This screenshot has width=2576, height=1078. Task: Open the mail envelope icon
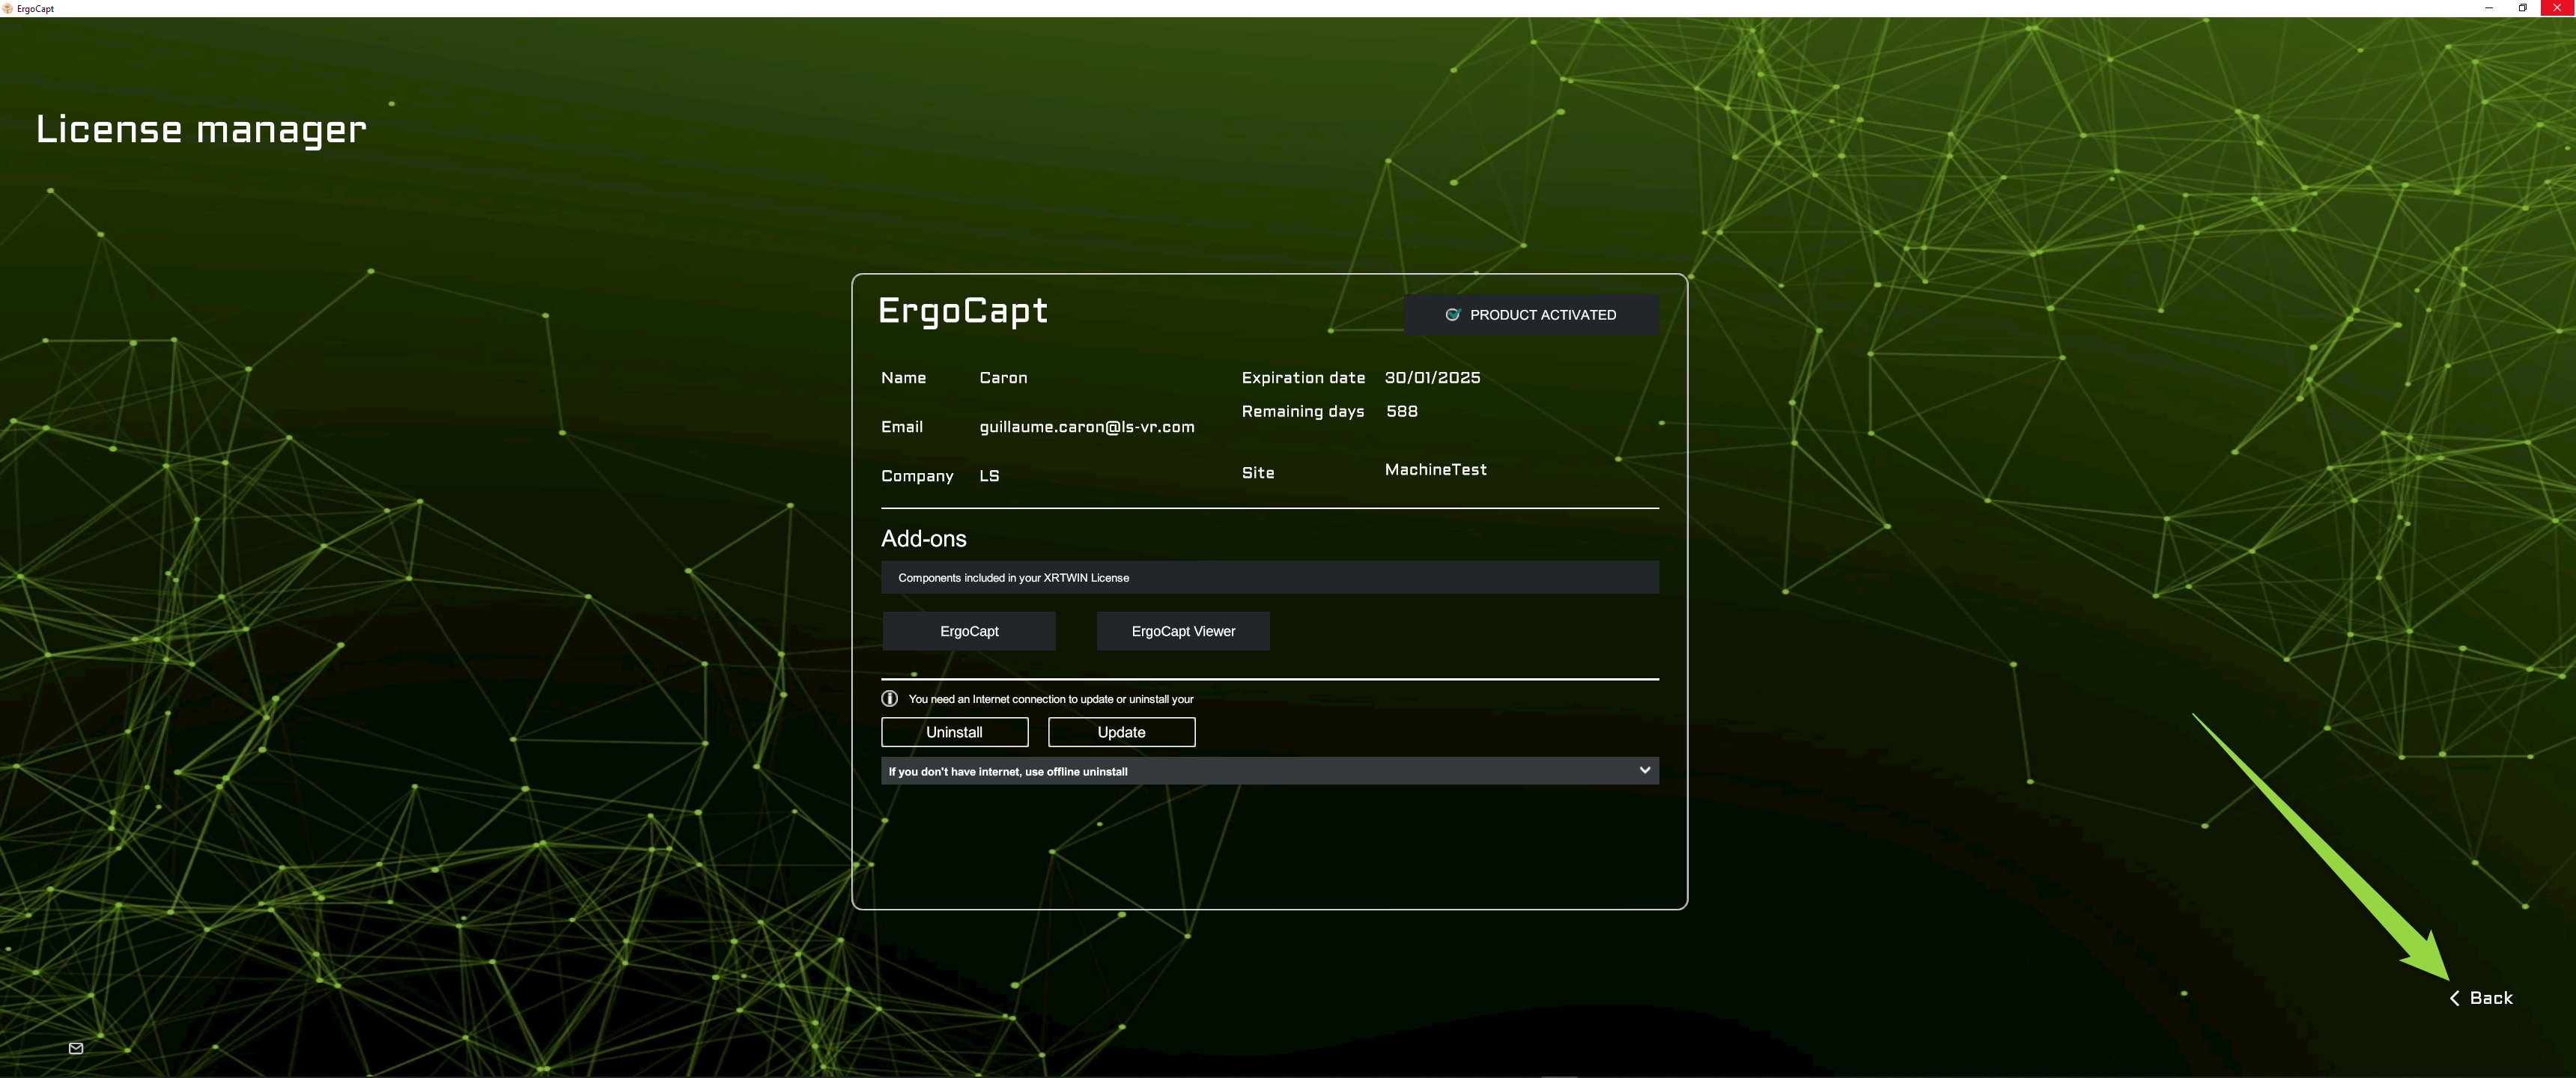[76, 1048]
